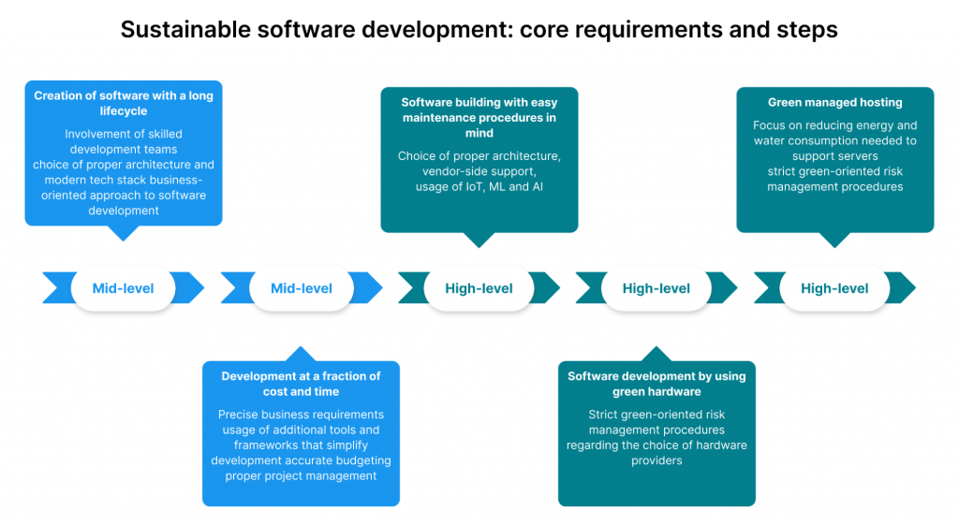Click 'Precise business requirements' text
Image resolution: width=959 pixels, height=525 pixels.
pyautogui.click(x=301, y=415)
